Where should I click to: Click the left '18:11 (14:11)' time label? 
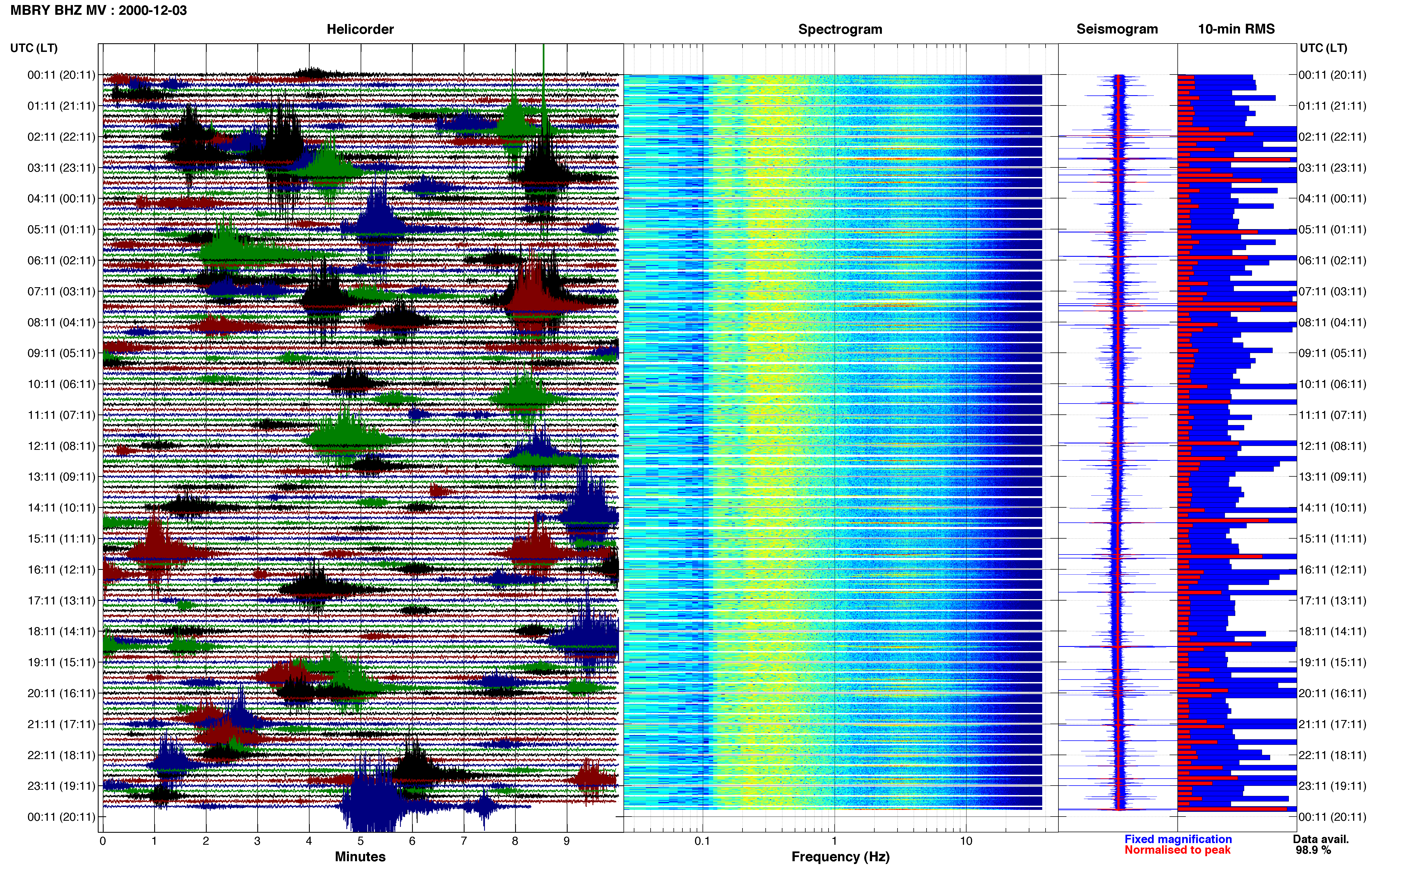tap(61, 632)
